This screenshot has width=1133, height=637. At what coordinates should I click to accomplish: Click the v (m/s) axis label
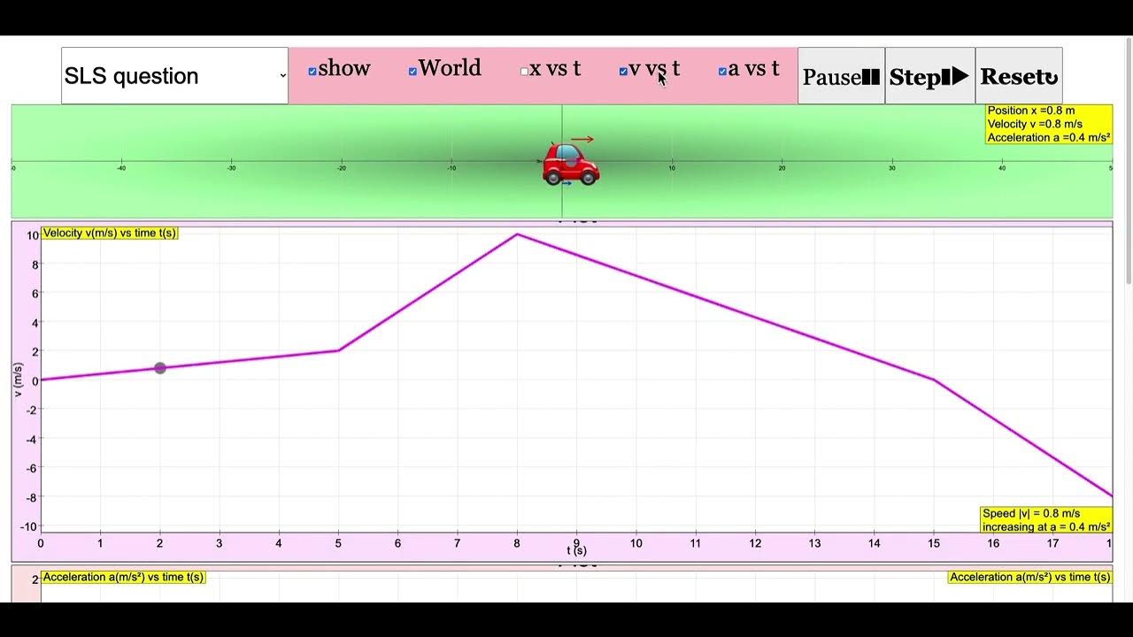[19, 380]
